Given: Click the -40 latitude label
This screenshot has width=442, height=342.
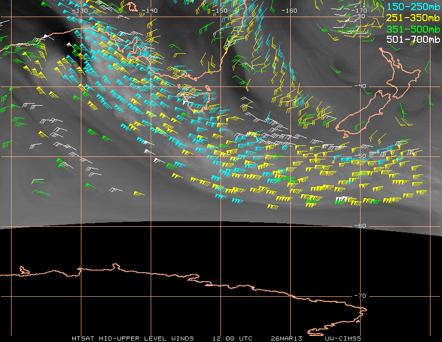Looking at the screenshot, I should point(360,86).
